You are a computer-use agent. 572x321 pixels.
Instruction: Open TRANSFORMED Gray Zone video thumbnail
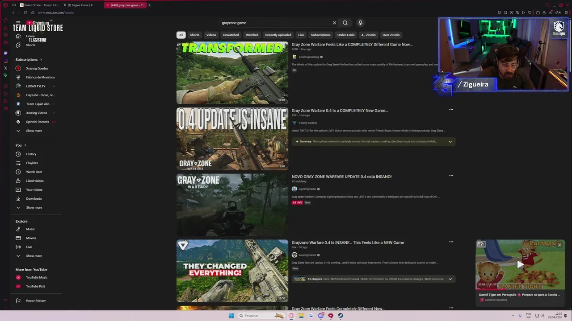tap(232, 73)
